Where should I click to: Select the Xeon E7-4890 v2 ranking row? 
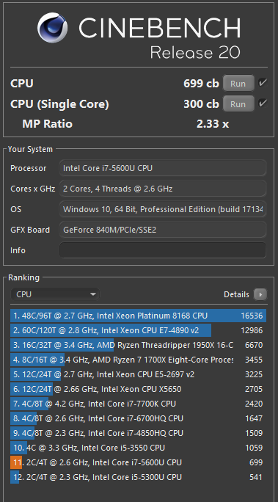coord(138,330)
